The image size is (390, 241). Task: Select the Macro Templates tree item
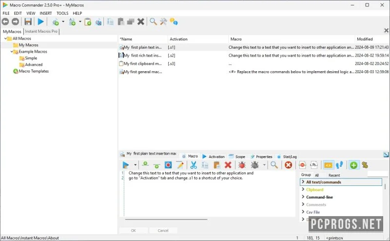(31, 71)
